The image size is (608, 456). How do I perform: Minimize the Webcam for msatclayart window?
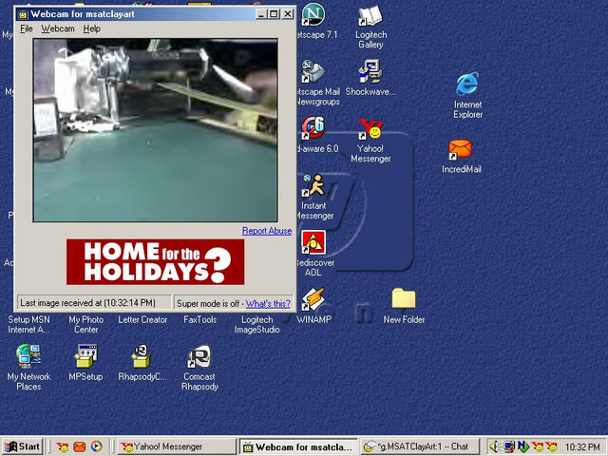[261, 14]
